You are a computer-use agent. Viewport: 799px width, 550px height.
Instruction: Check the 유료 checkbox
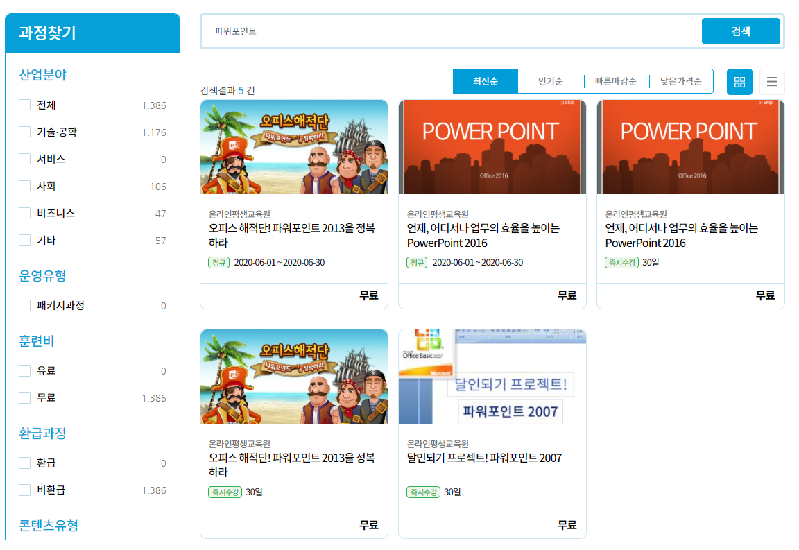(24, 370)
